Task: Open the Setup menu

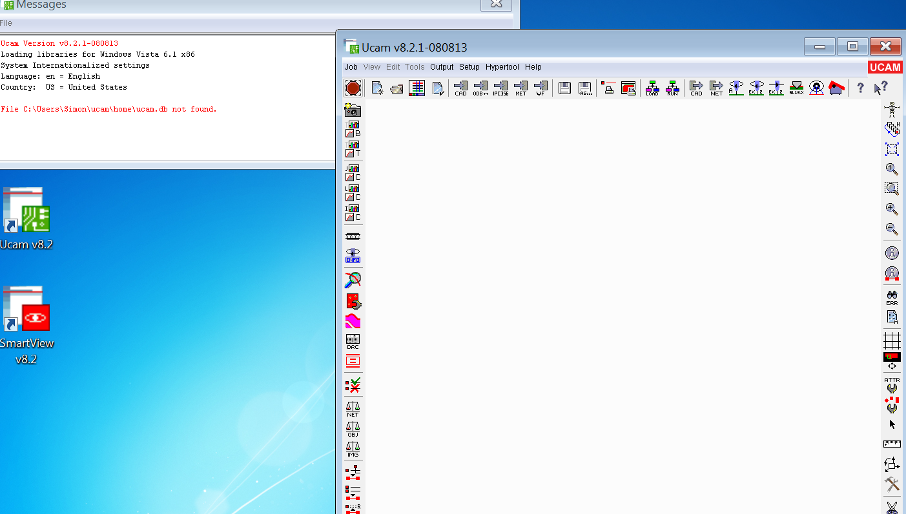Action: coord(469,67)
